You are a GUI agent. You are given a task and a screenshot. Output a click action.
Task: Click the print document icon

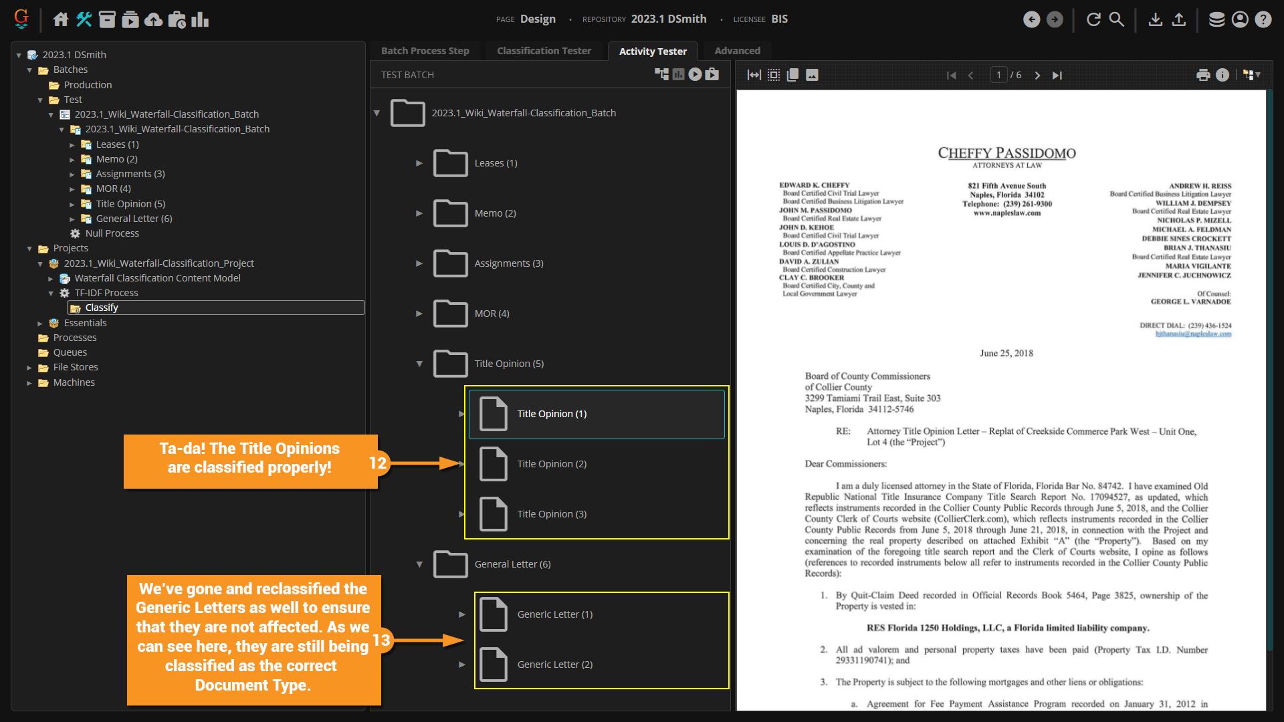[1203, 75]
